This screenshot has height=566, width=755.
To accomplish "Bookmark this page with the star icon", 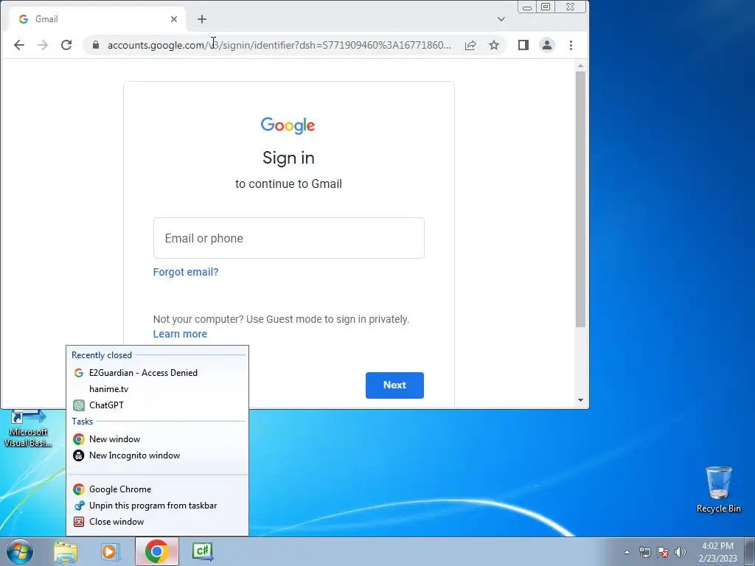I will tap(494, 45).
